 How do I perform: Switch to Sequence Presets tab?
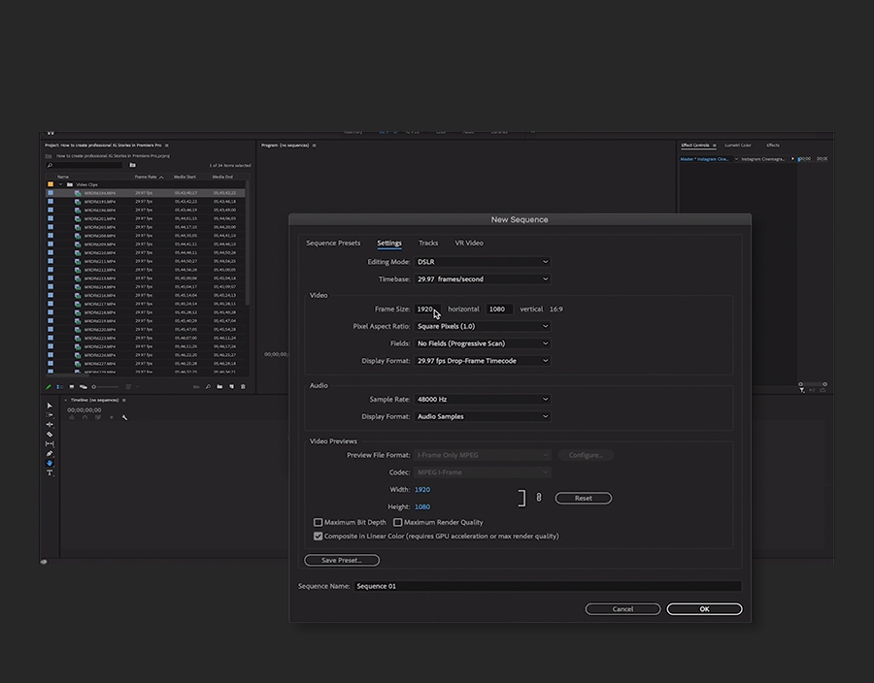click(333, 244)
